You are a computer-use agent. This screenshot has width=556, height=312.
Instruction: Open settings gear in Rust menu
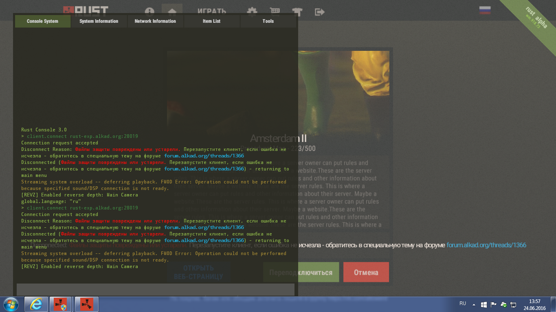pyautogui.click(x=252, y=12)
